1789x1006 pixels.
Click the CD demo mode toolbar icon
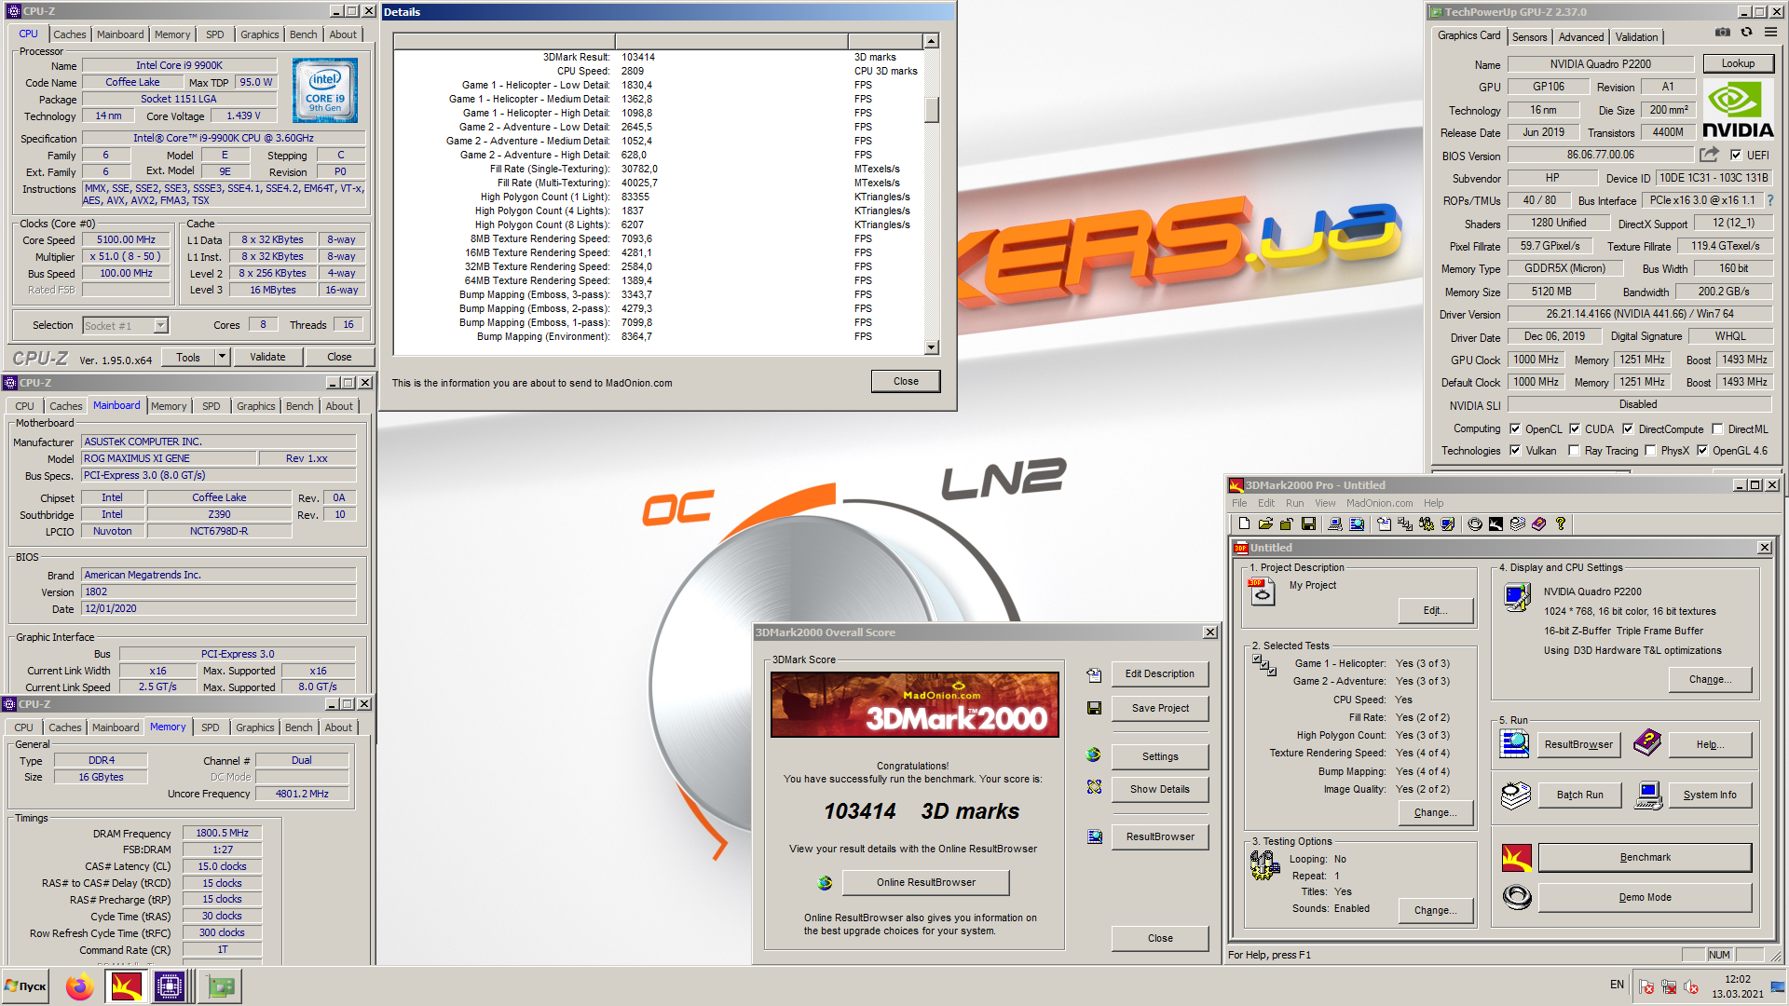click(x=1475, y=524)
